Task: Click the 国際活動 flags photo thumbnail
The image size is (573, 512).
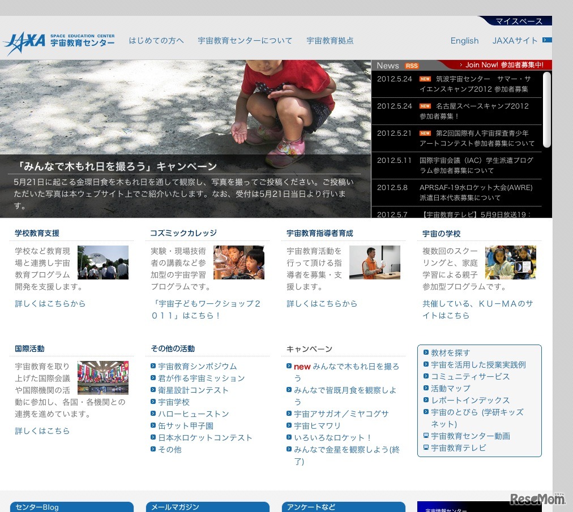Action: [x=103, y=378]
